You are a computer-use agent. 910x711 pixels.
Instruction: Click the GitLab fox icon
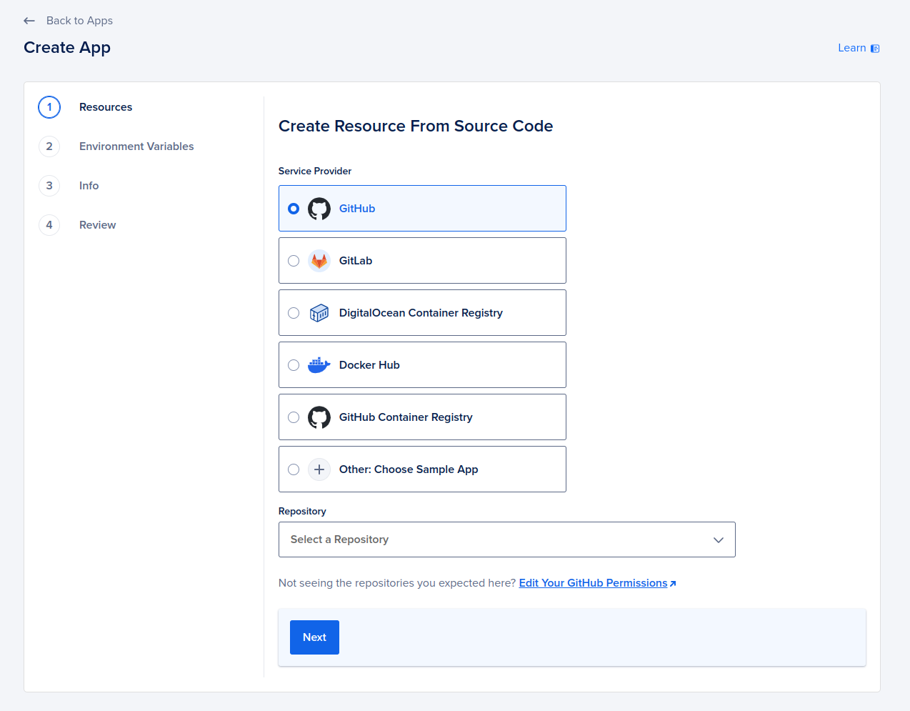[x=319, y=260]
